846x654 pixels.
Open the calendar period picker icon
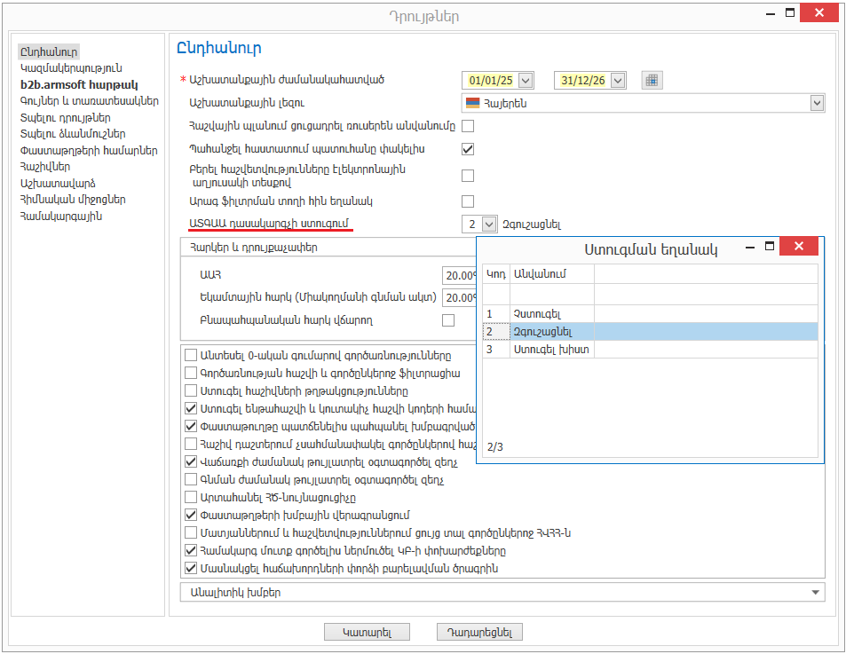tap(652, 80)
